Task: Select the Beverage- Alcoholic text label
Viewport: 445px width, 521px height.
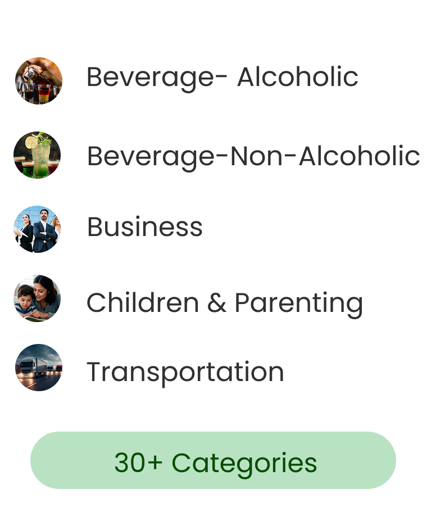Action: pos(222,77)
